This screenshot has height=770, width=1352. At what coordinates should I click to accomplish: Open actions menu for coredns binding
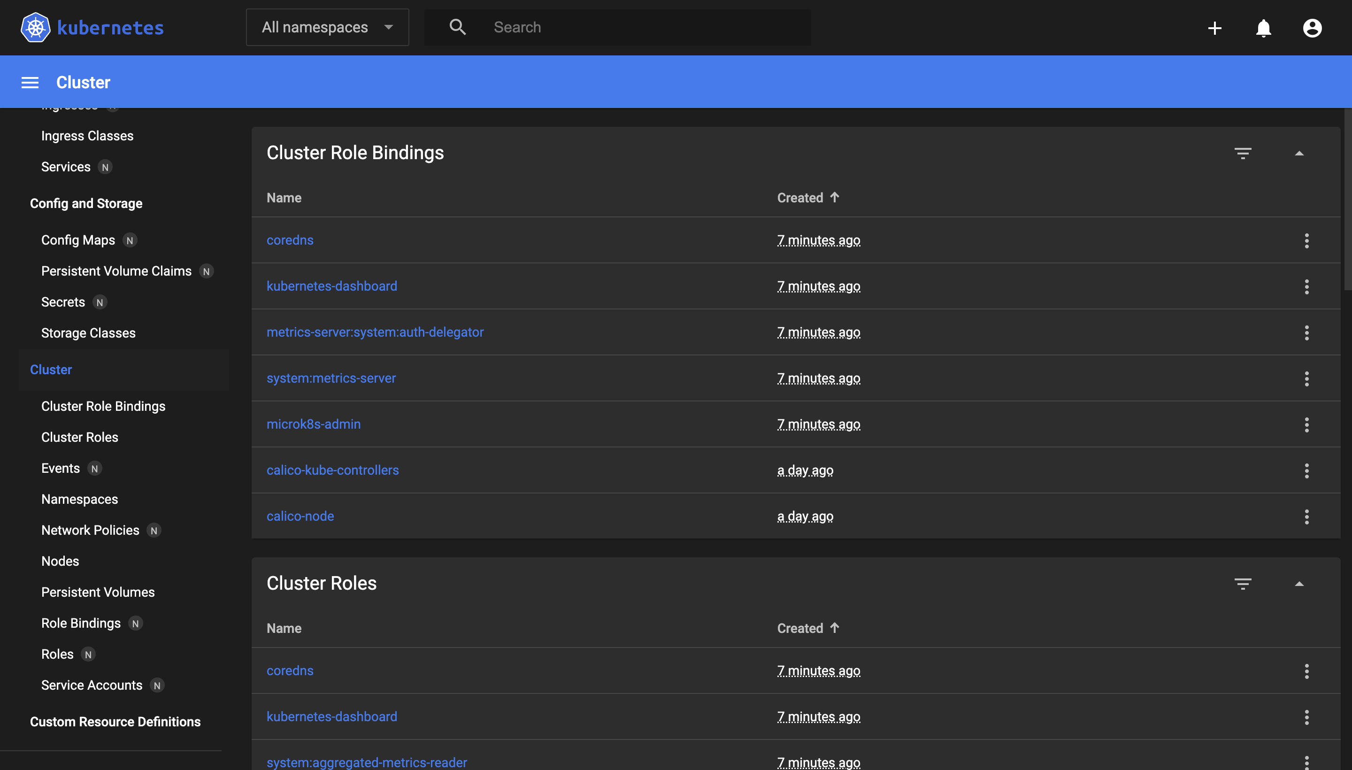[1306, 240]
